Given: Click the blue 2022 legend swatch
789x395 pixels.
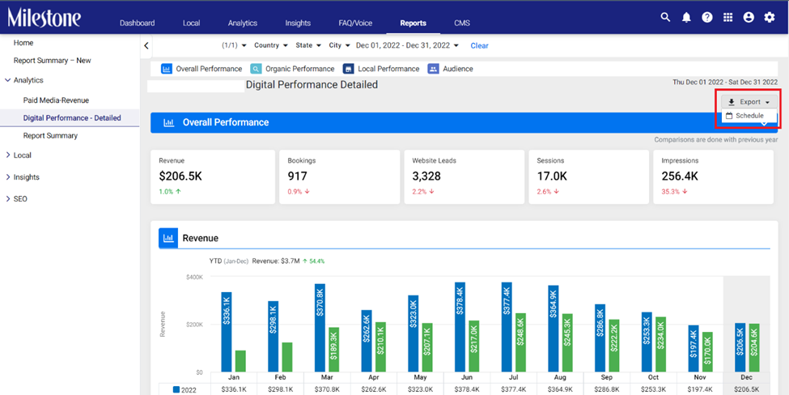Looking at the screenshot, I should click(x=176, y=389).
